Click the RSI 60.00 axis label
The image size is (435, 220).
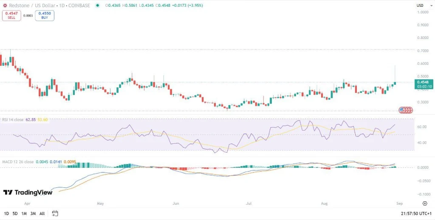[423, 127]
